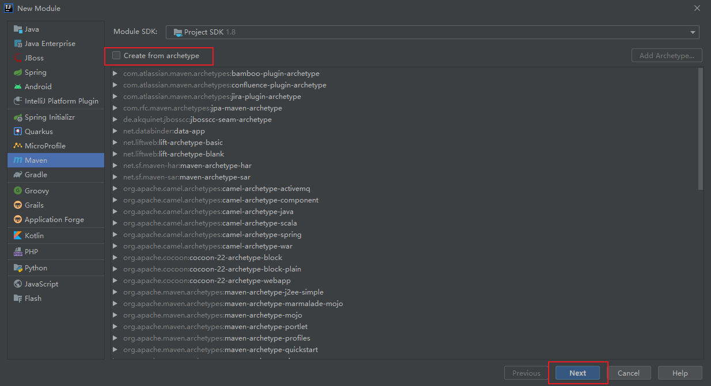This screenshot has height=386, width=711.
Task: Select camel-archetype-activemq row
Action: tap(404, 189)
